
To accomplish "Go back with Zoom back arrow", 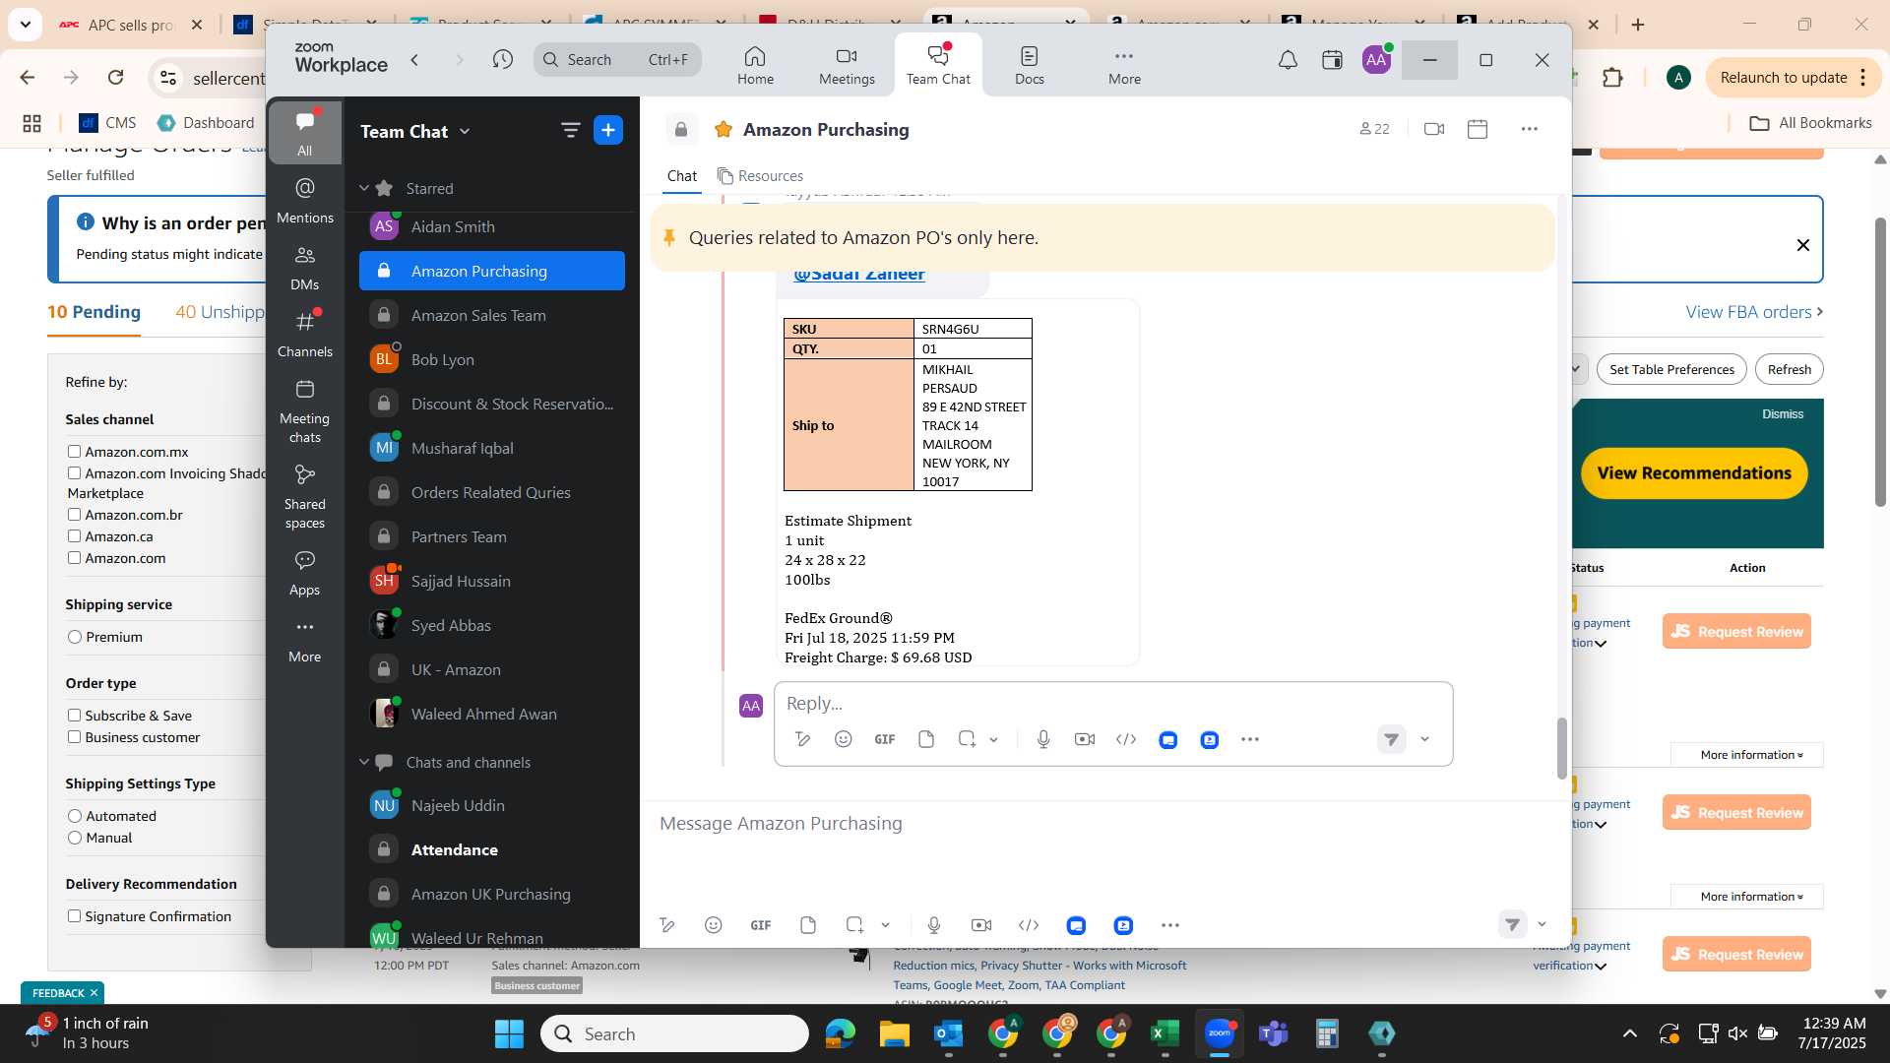I will (415, 60).
